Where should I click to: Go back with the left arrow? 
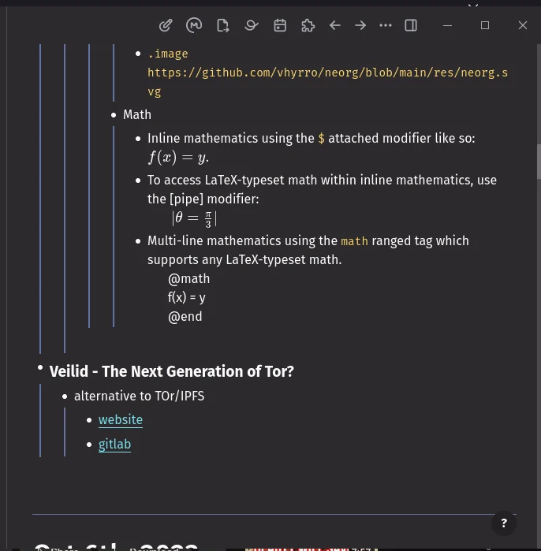click(335, 25)
